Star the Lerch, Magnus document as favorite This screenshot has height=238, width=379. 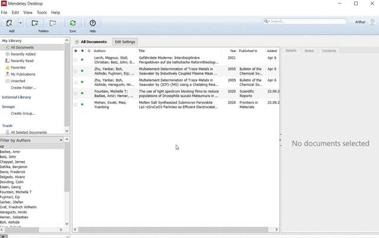(x=76, y=59)
